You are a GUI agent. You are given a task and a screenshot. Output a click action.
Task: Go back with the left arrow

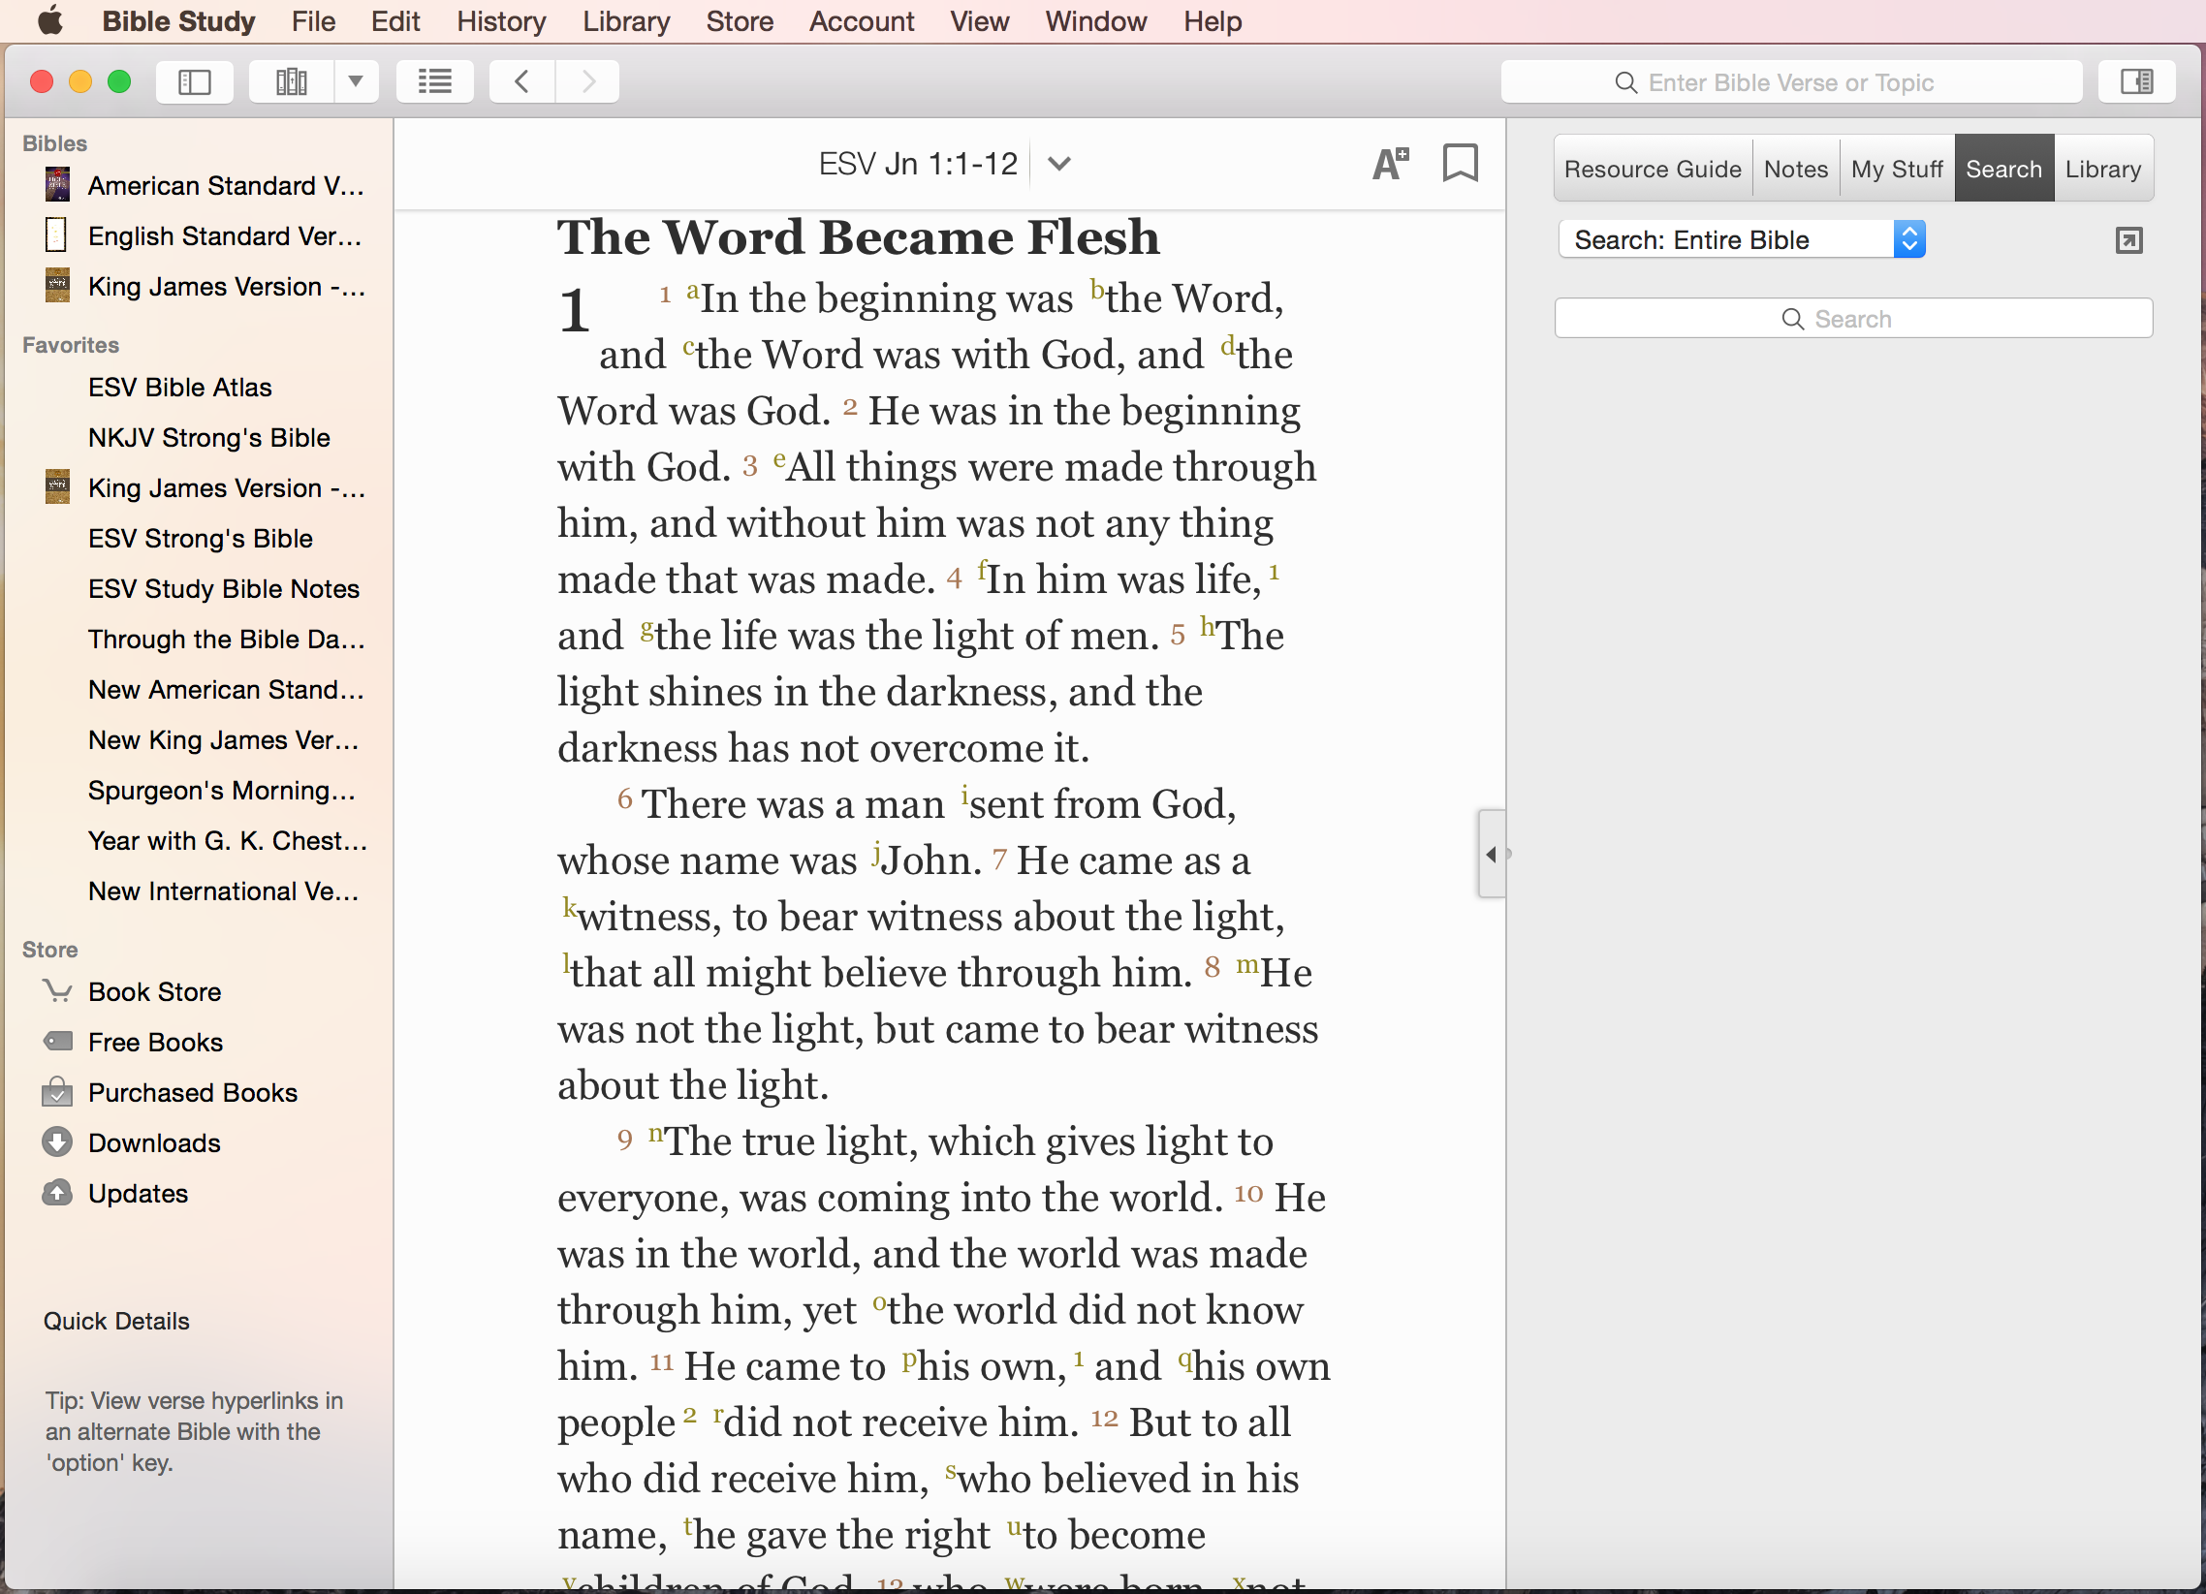click(522, 81)
